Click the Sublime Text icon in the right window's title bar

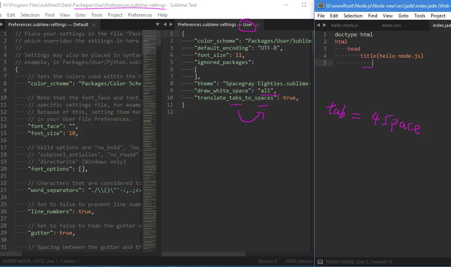pos(321,6)
